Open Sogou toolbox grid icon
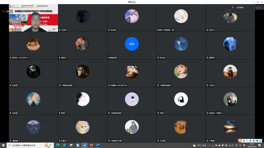Screen dimensions: 264x148 pyautogui.click(x=260, y=141)
